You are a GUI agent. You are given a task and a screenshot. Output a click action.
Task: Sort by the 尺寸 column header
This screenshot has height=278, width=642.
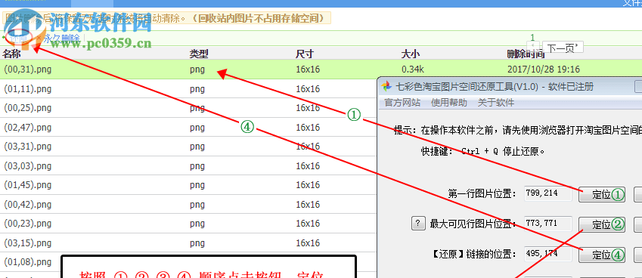pos(305,54)
